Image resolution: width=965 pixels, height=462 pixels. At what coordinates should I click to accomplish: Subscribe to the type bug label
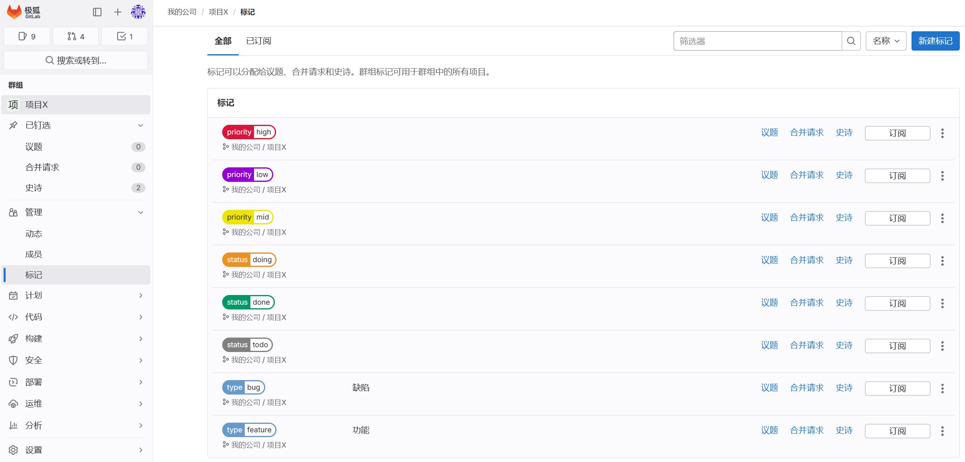pos(897,388)
